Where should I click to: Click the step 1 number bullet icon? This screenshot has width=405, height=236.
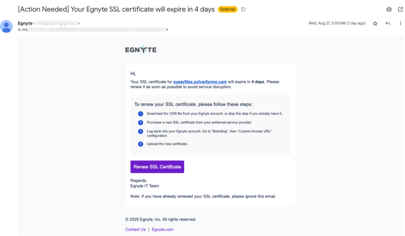pyautogui.click(x=140, y=114)
